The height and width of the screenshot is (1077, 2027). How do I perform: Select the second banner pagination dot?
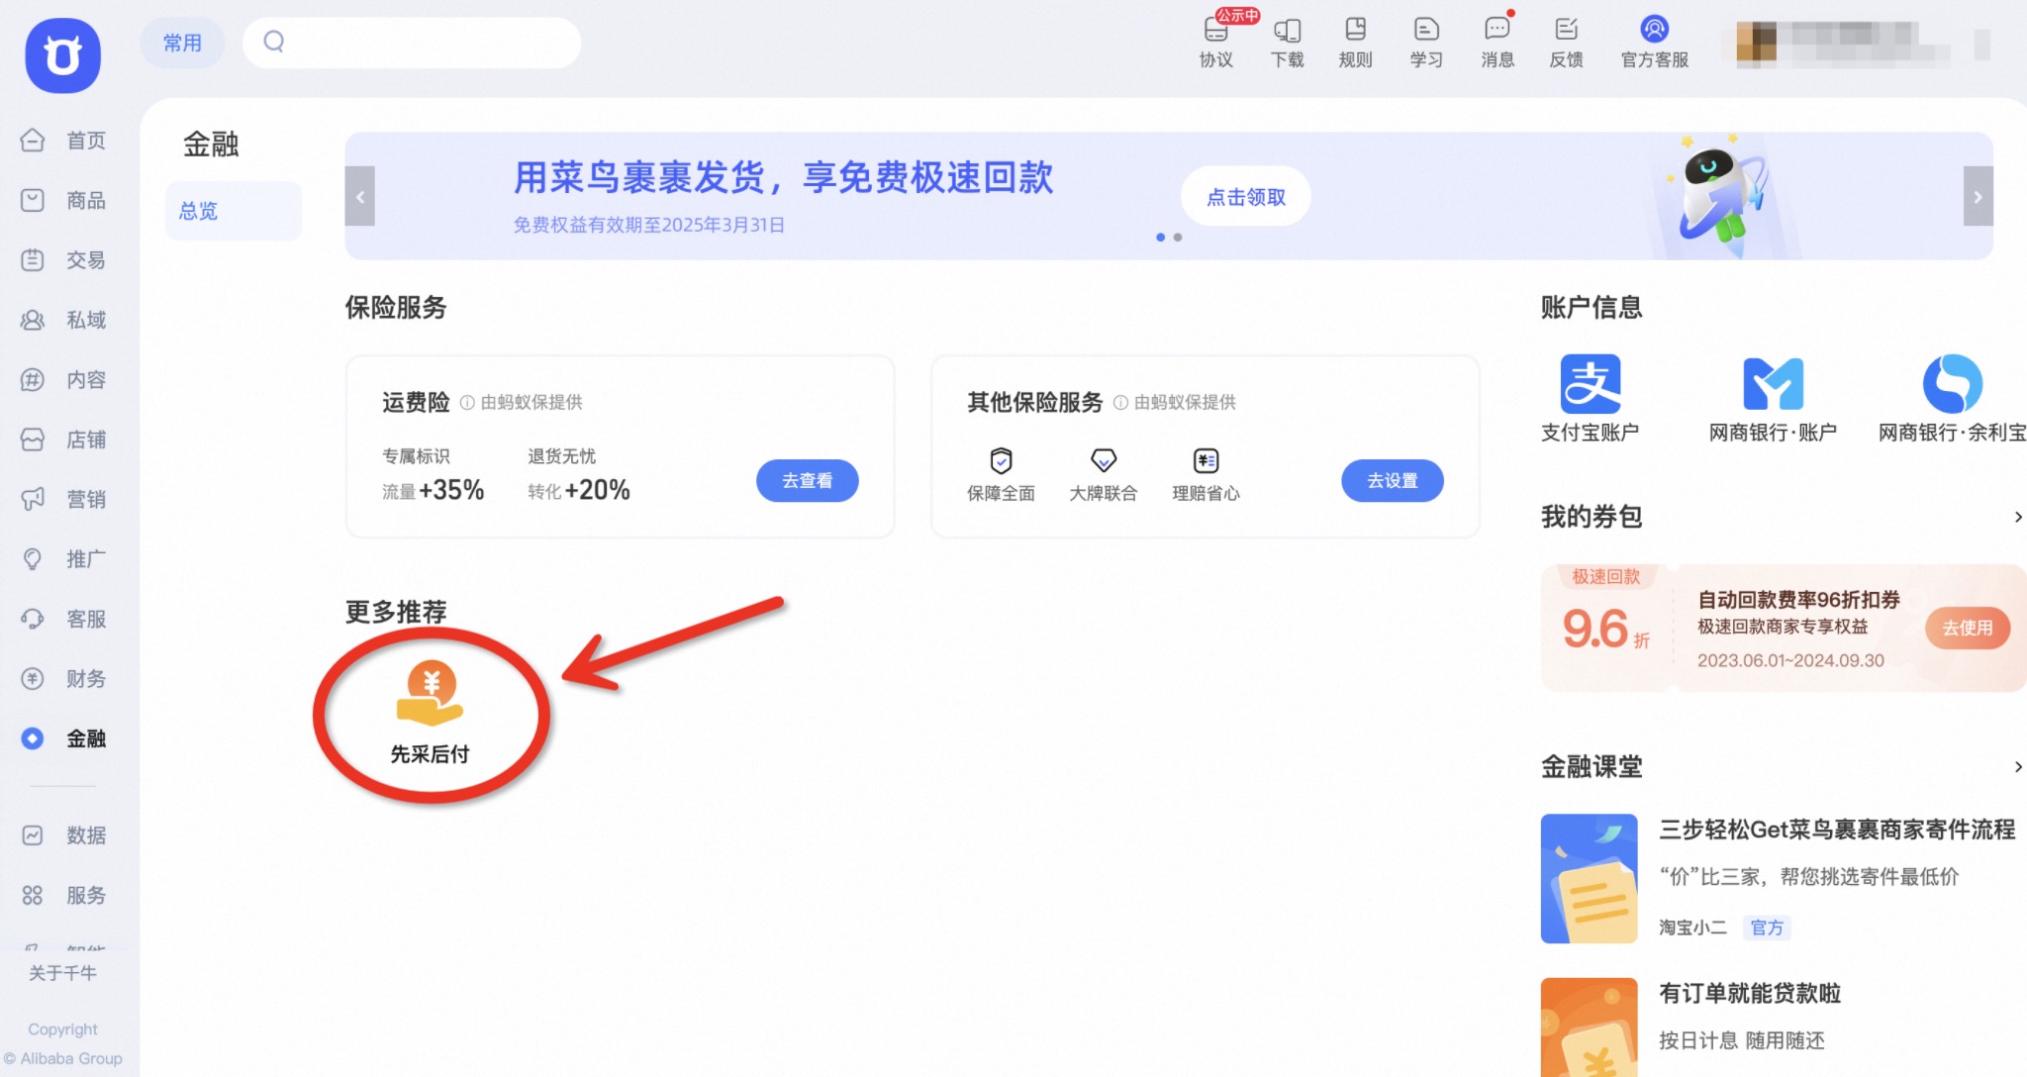(x=1178, y=238)
